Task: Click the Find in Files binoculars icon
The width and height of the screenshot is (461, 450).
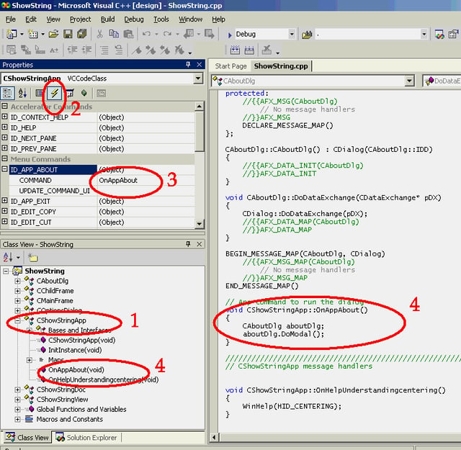Action: 307,35
